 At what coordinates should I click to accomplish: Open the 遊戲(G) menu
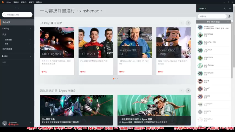16,2
